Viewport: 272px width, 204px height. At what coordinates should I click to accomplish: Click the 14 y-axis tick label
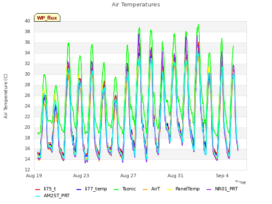point(27,159)
